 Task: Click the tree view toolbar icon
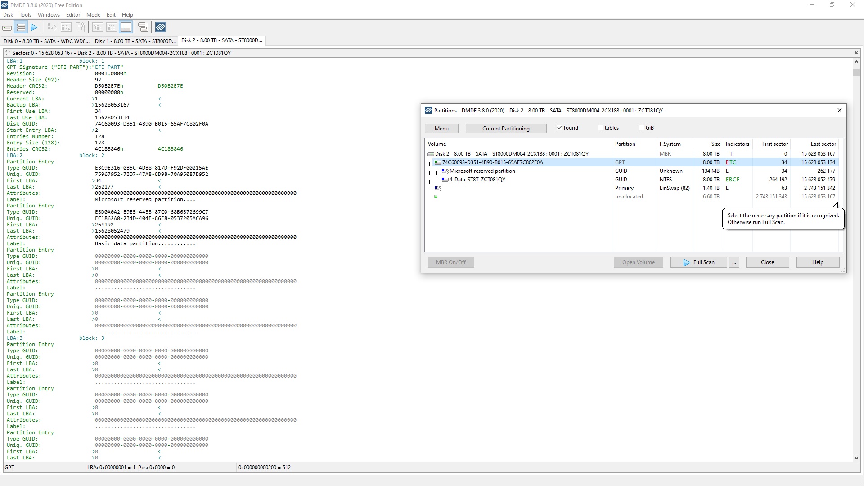click(x=98, y=27)
